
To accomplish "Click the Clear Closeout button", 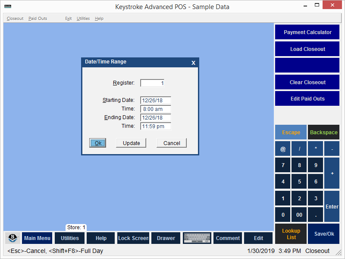I will pyautogui.click(x=307, y=82).
